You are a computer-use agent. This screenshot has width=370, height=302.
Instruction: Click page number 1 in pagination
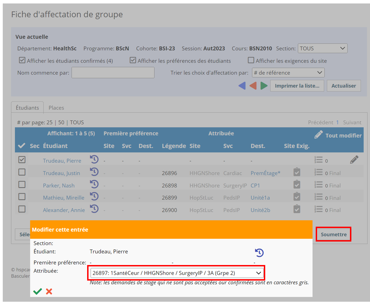click(x=337, y=122)
